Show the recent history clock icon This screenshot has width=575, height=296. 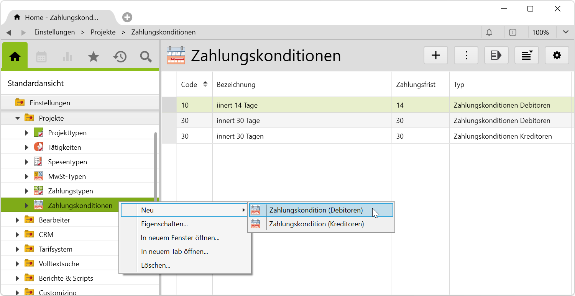coord(120,57)
